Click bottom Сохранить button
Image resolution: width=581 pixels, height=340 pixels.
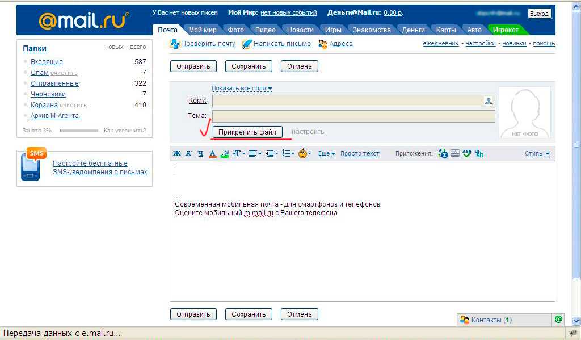click(249, 314)
